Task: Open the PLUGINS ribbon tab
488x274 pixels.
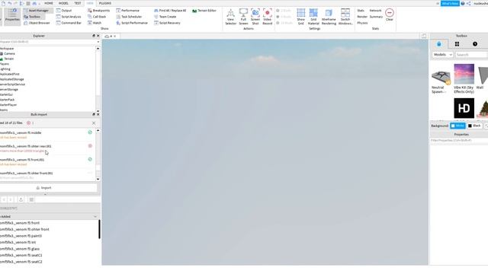Action: 105,3
